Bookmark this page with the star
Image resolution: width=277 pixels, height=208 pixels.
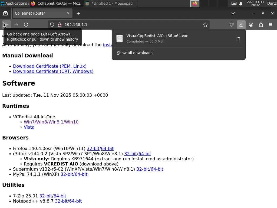coord(205,25)
